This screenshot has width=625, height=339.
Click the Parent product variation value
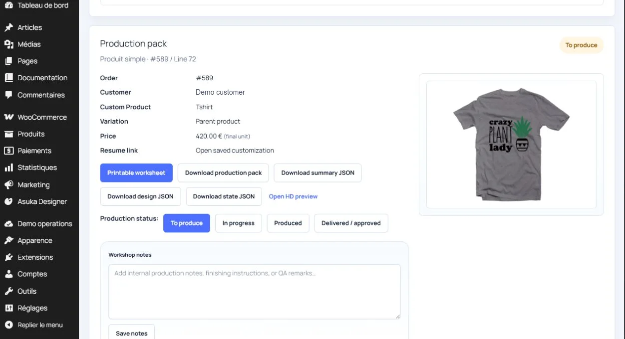pos(218,121)
